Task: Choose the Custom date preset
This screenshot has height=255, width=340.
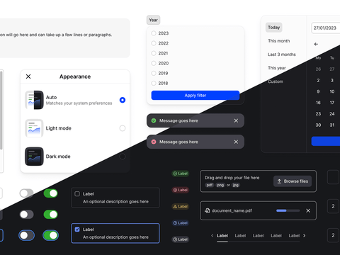Action: point(276,81)
